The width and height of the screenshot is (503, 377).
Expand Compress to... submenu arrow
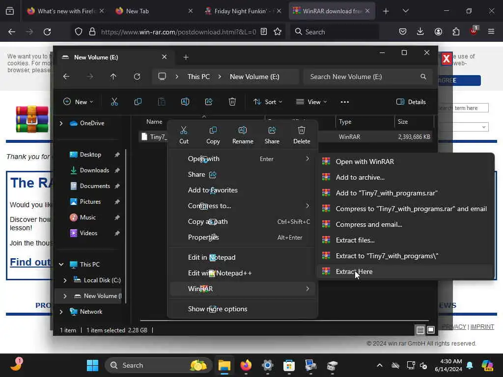(307, 206)
